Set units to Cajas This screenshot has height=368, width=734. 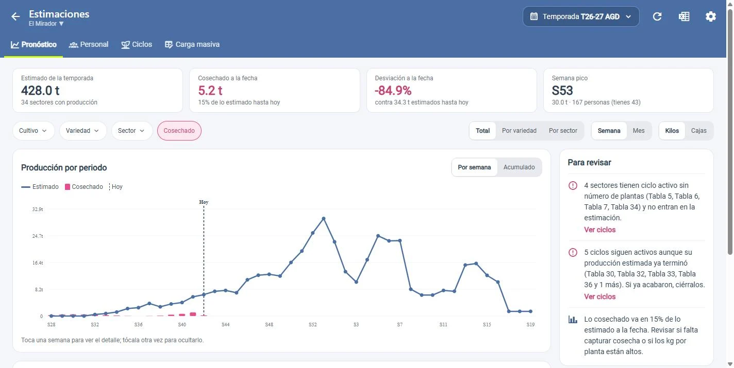[x=699, y=131]
